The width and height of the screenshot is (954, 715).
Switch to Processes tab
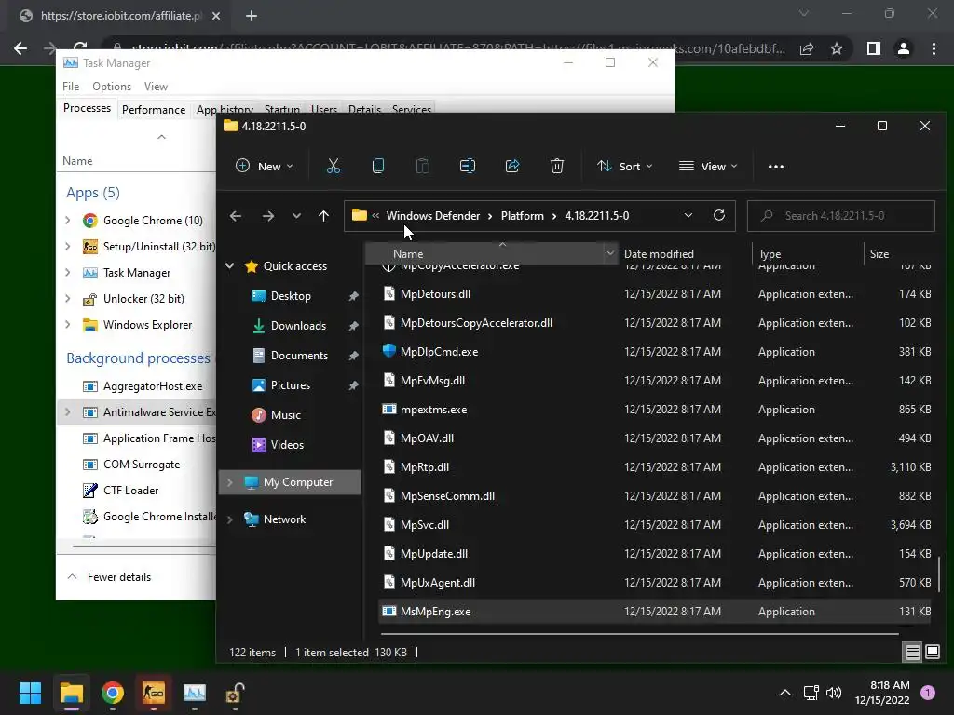[x=87, y=108]
